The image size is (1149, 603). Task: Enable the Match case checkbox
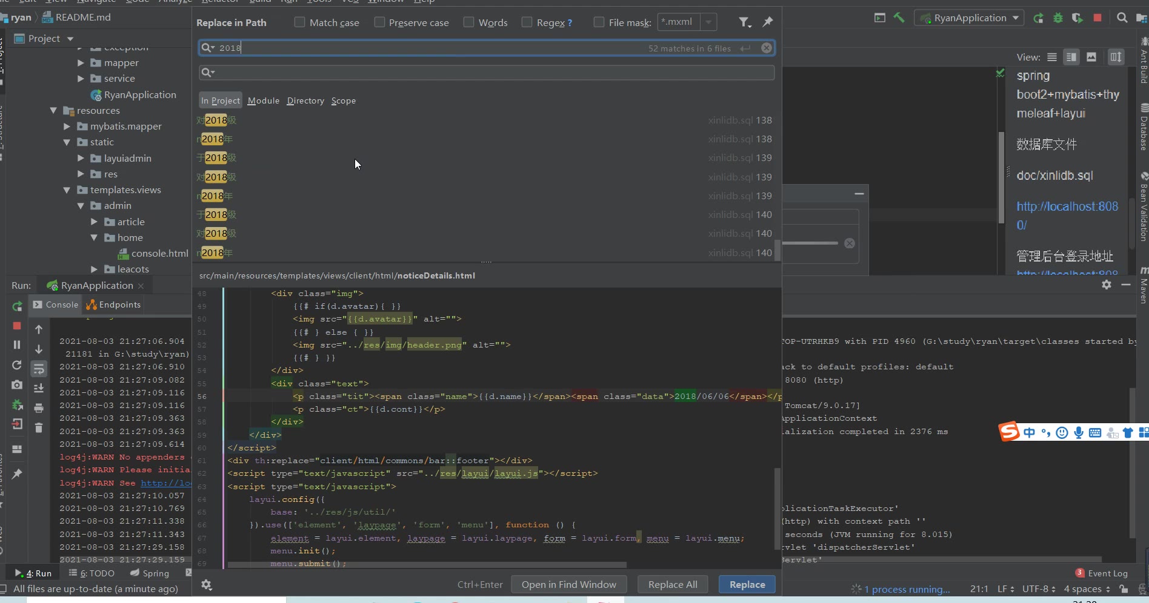pyautogui.click(x=299, y=22)
